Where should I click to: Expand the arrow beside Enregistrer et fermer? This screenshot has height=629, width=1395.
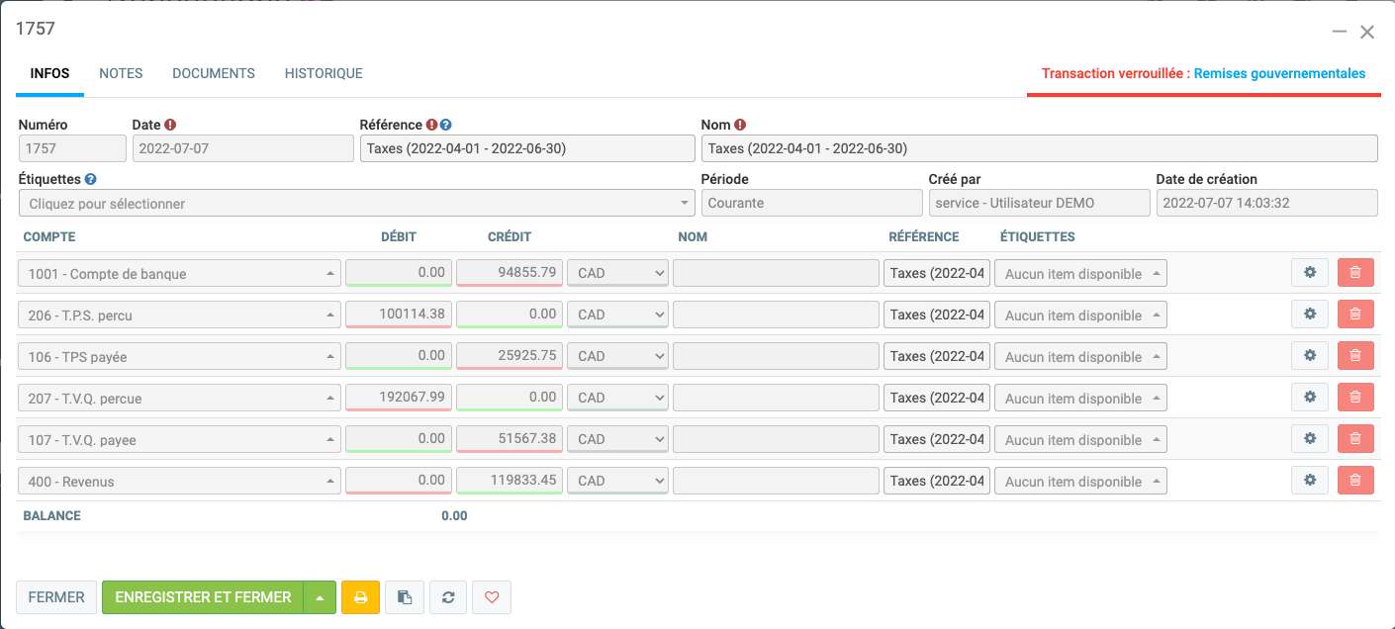coord(320,597)
